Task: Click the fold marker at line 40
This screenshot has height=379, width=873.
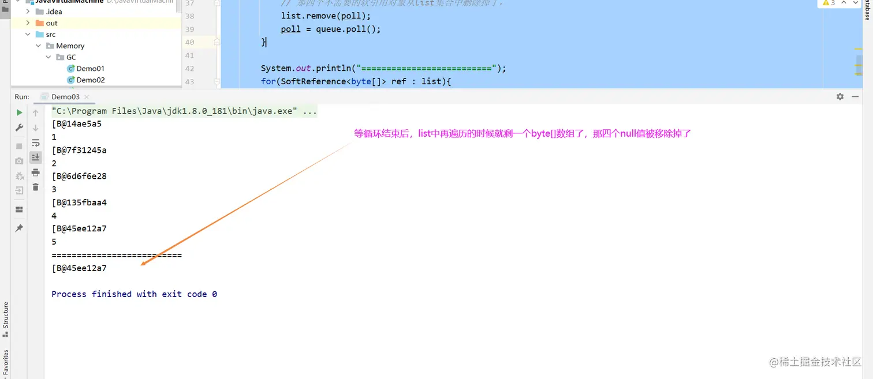Action: coord(217,42)
